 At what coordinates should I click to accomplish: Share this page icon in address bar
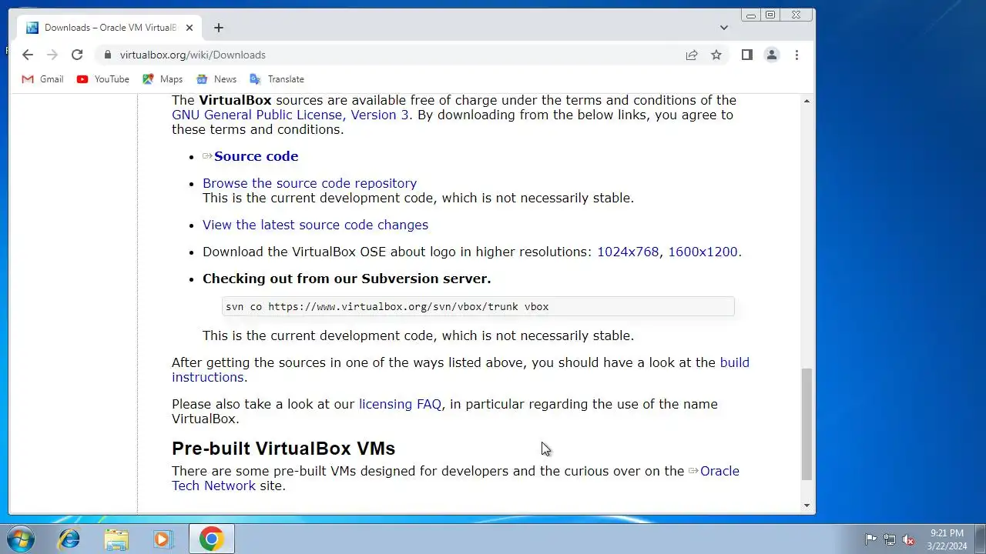(692, 55)
